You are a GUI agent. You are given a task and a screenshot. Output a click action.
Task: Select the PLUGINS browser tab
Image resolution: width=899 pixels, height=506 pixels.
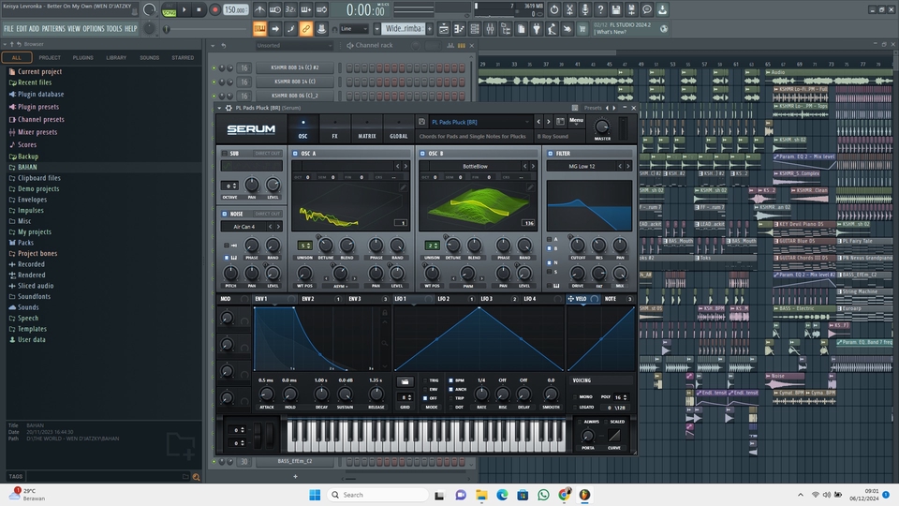(x=82, y=57)
